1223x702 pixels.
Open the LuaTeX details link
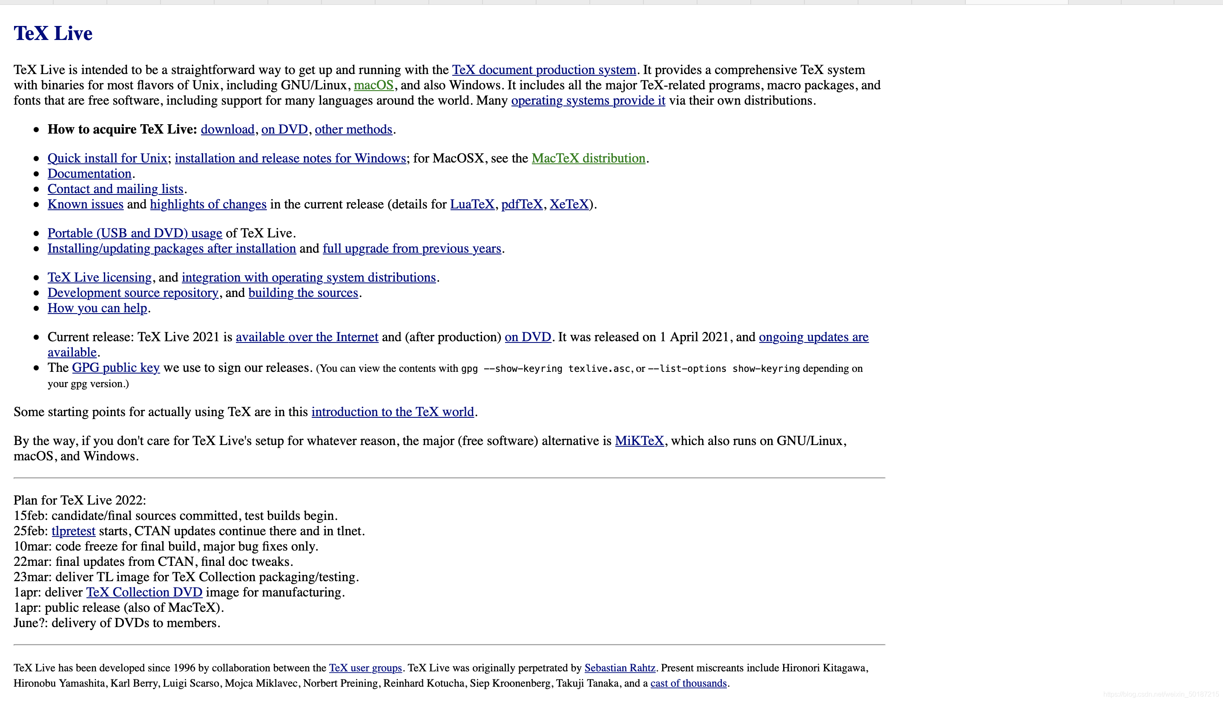(x=472, y=204)
